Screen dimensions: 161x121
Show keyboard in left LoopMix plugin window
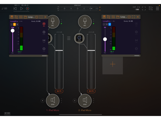pyautogui.click(x=12, y=17)
